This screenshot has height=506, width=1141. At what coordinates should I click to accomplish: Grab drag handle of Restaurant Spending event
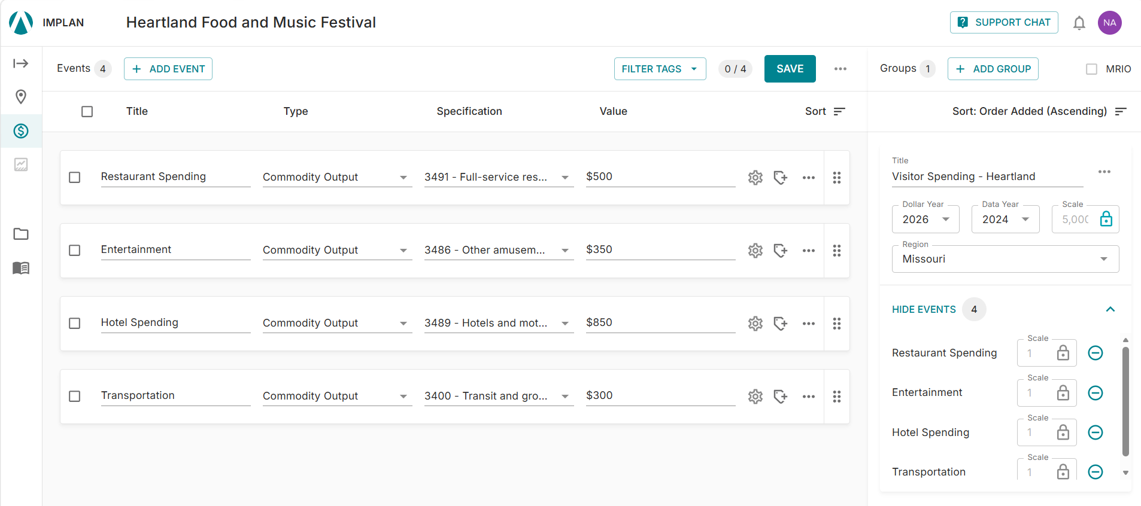[x=837, y=178]
